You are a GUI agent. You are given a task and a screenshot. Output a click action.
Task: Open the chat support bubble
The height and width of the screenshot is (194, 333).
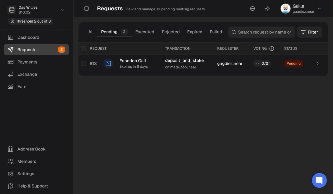[319, 180]
